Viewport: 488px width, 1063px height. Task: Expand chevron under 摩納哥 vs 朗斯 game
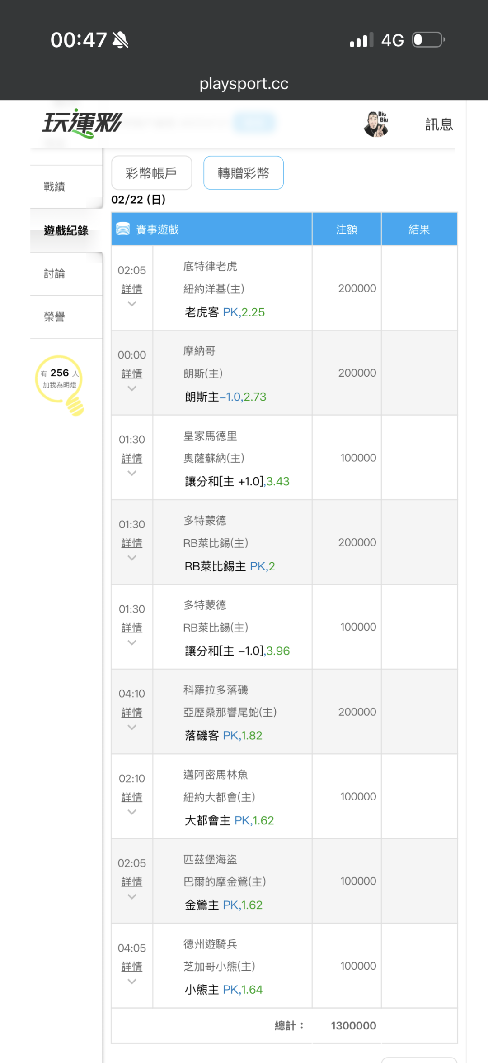(132, 388)
